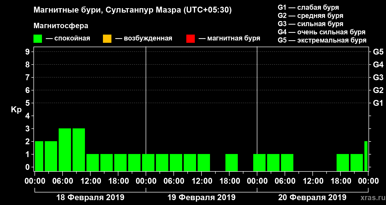Viewport: 386px width, 205px height.
Task: Click the '— спокойная' legend label
Action: (x=68, y=39)
